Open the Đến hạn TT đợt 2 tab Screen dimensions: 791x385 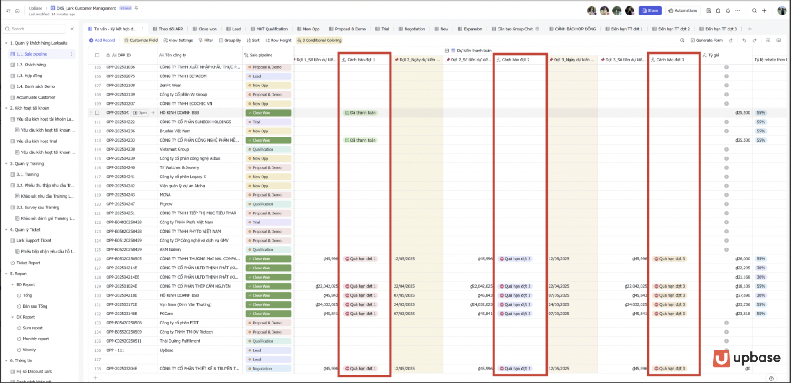(671, 29)
